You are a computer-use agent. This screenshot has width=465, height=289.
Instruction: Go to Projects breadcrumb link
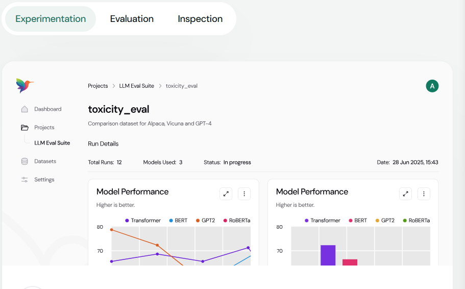(97, 86)
